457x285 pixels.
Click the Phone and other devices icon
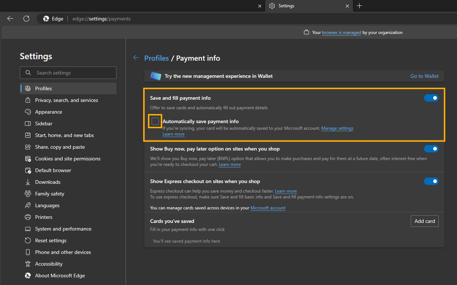click(x=28, y=252)
